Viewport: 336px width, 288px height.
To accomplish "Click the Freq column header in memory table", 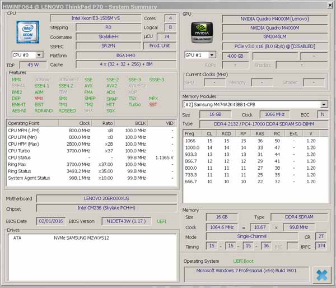I will tap(190, 133).
